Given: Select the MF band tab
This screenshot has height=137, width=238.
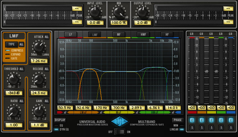Looking at the screenshot, I should (x=119, y=35).
